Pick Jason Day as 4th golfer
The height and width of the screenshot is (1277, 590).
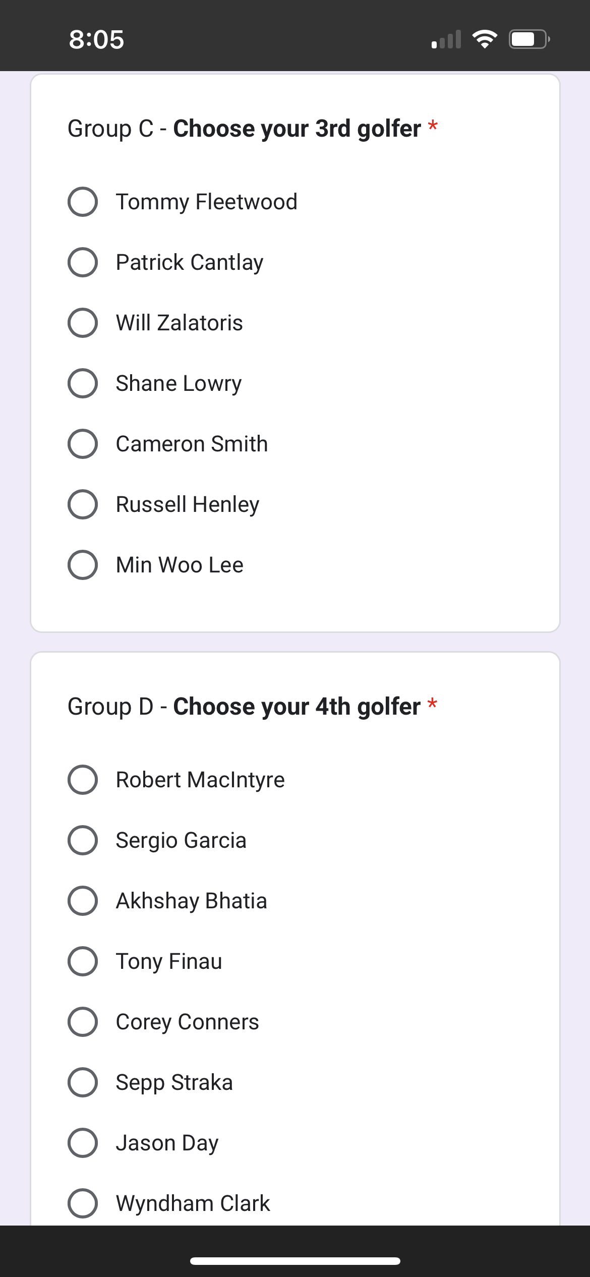pos(83,1143)
